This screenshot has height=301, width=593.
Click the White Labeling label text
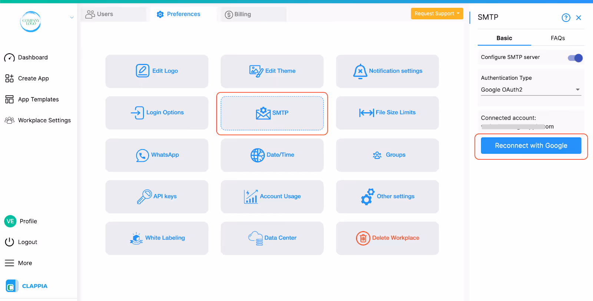click(x=165, y=238)
